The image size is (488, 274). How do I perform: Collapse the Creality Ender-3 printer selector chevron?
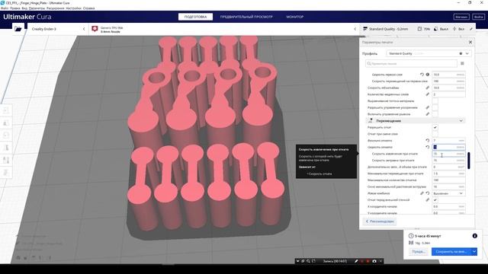tap(84, 29)
